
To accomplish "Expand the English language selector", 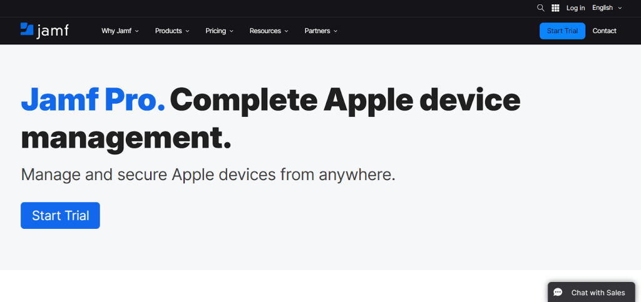I will click(x=607, y=8).
